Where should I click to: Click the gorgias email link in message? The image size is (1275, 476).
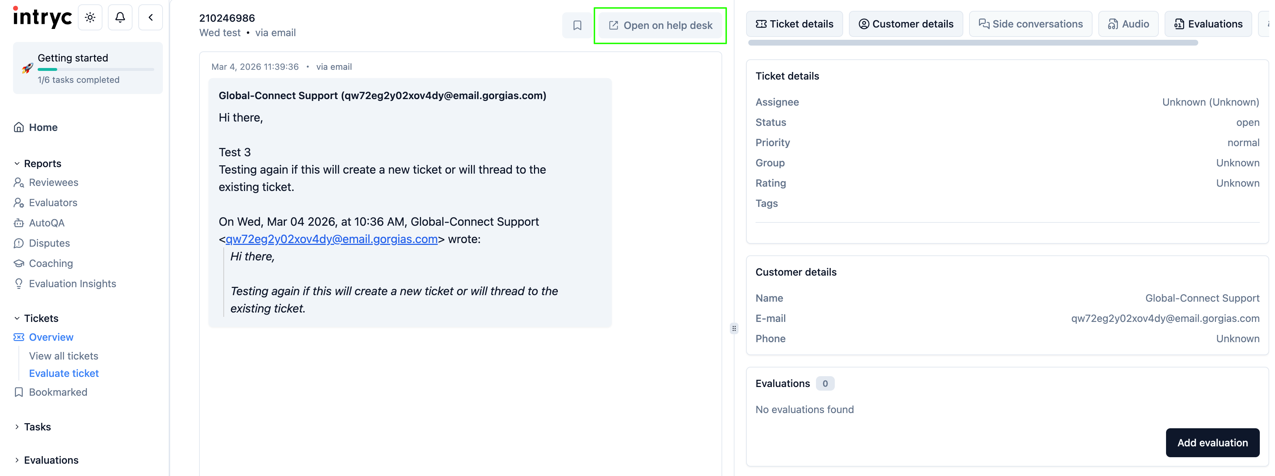point(331,239)
